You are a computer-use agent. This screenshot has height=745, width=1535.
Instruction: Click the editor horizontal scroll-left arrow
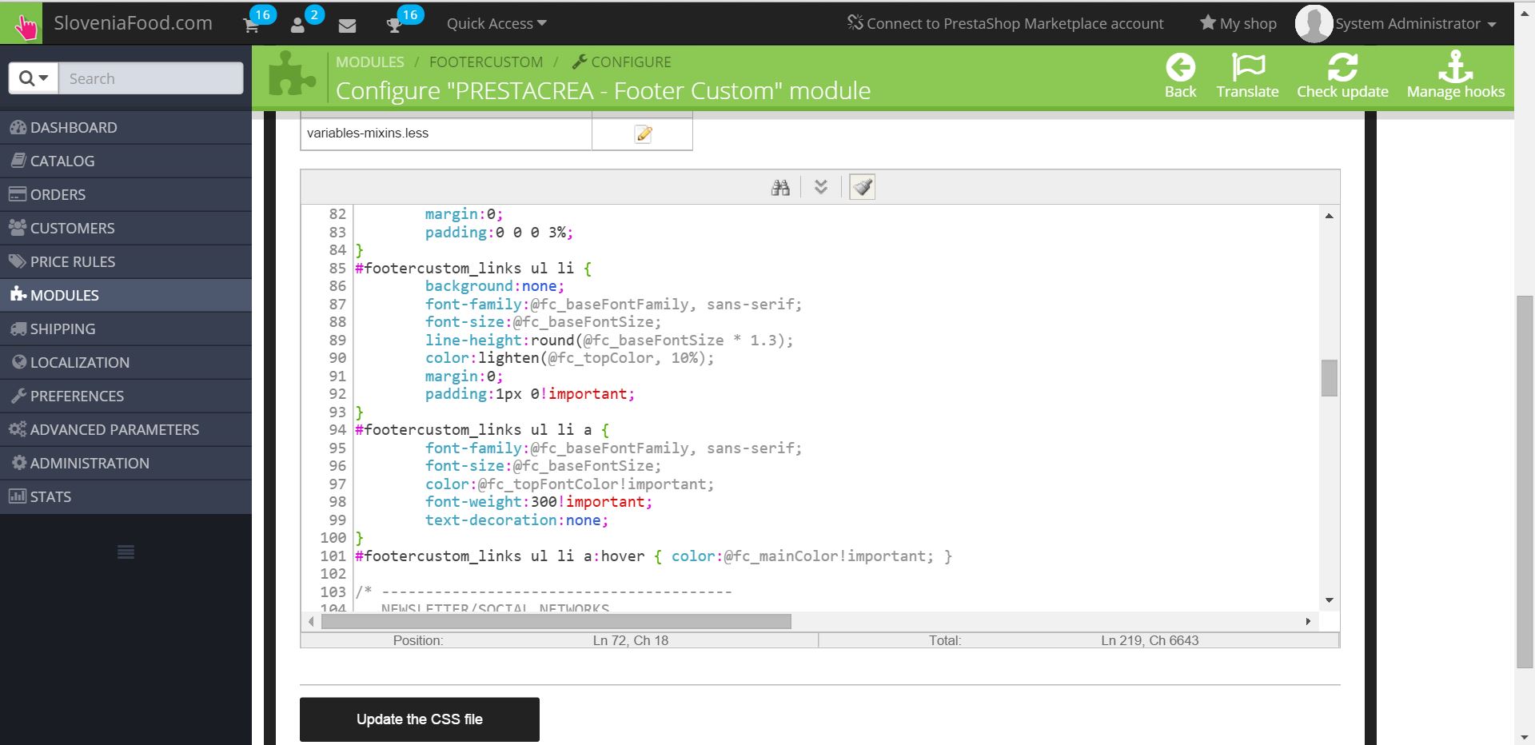pos(311,621)
